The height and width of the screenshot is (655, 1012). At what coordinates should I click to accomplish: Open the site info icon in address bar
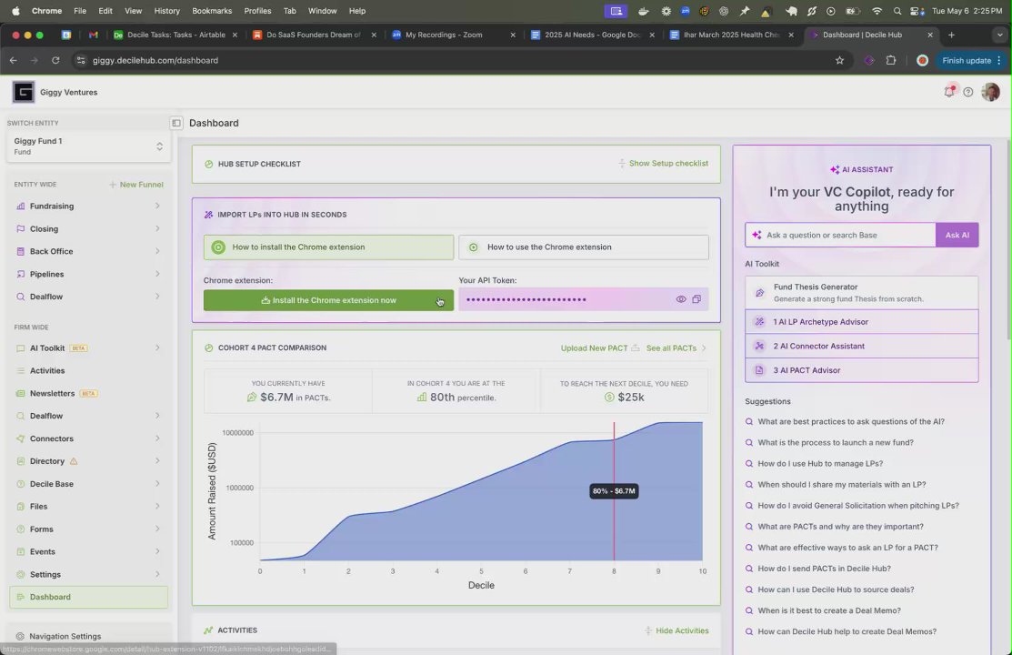click(81, 60)
